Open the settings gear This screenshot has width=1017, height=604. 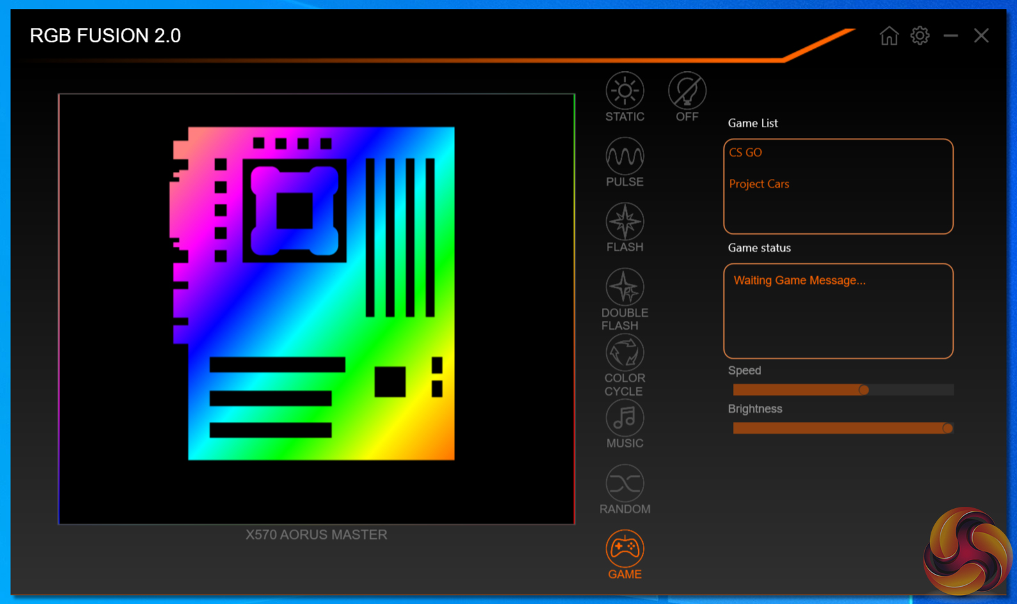920,36
